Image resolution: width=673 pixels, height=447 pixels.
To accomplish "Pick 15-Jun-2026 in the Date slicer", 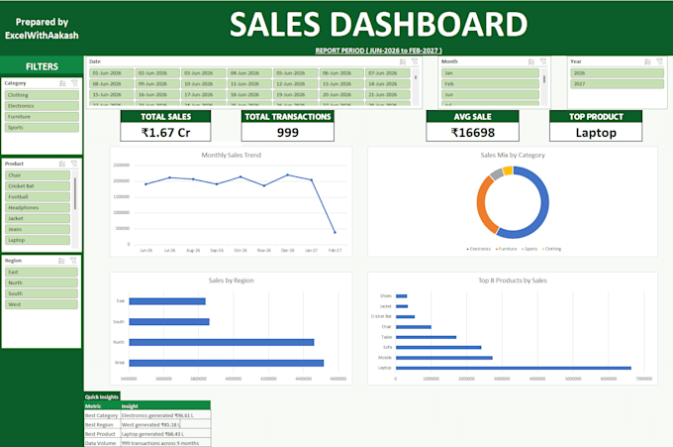I will point(112,94).
